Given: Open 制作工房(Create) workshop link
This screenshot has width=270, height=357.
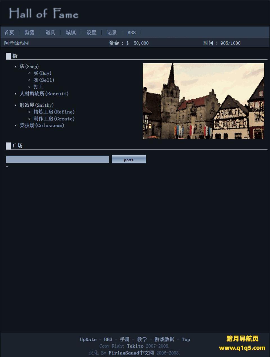Looking at the screenshot, I should click(54, 119).
